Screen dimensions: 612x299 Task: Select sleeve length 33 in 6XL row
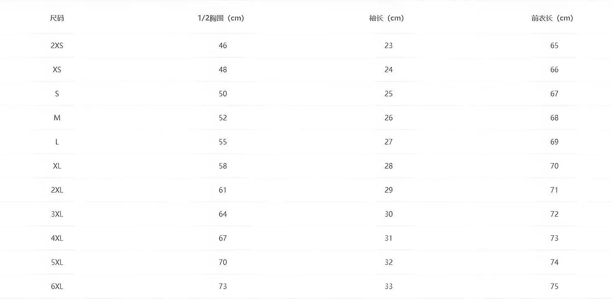388,286
